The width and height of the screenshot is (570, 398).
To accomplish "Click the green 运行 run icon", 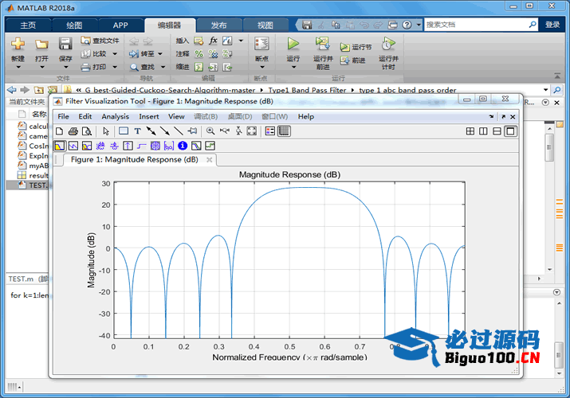I will tap(293, 45).
